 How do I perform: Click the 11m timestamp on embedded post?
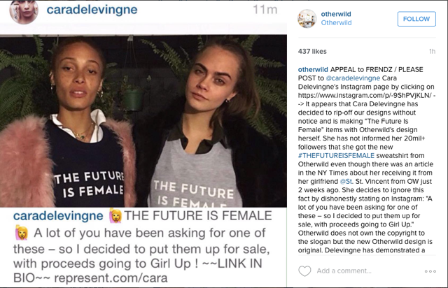point(265,10)
